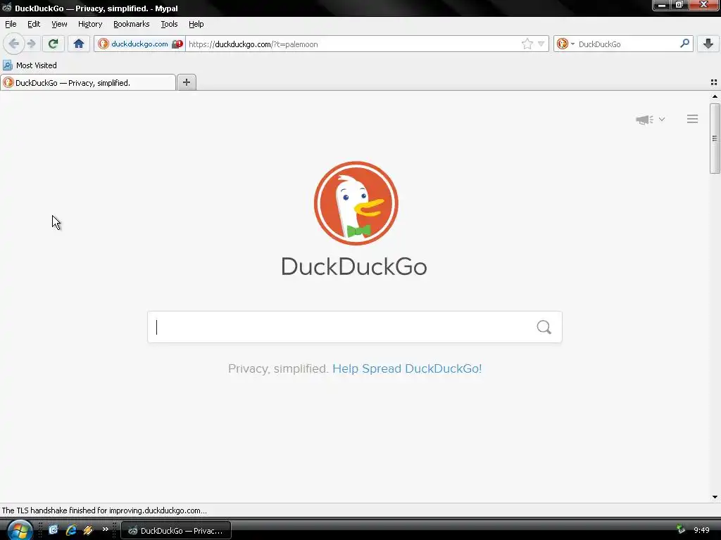721x540 pixels.
Task: Open the DuckDuckGo hamburger side menu
Action: pyautogui.click(x=693, y=119)
